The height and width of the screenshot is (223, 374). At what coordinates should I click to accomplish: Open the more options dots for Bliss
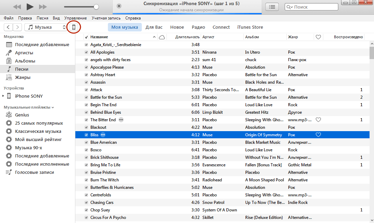coord(103,135)
